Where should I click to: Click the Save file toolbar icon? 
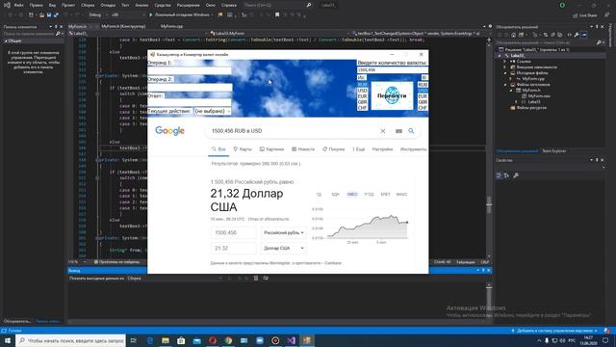[49, 15]
